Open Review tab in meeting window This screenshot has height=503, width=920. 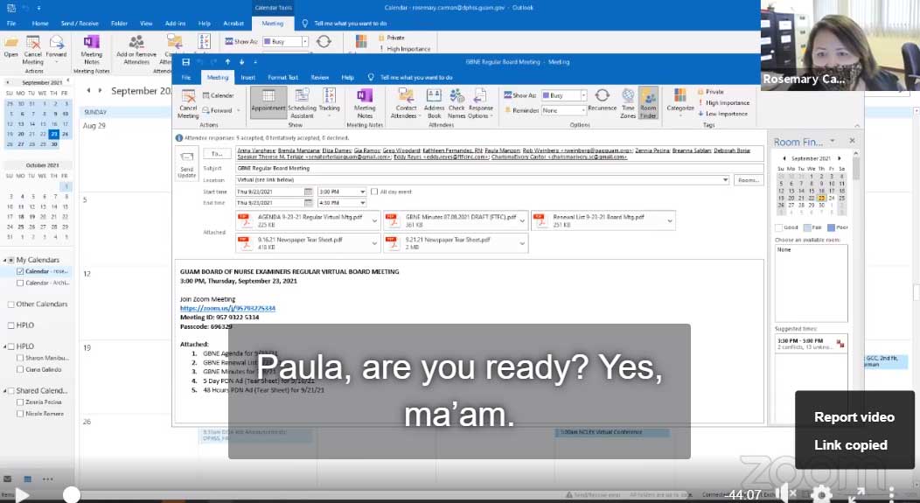click(320, 77)
